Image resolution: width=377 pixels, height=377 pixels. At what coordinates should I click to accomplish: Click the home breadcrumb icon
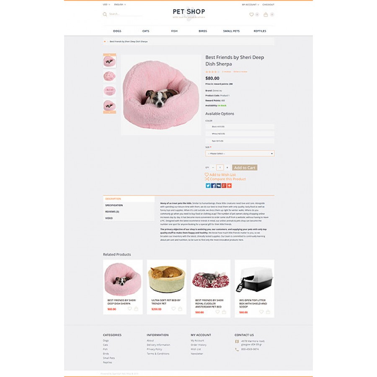pyautogui.click(x=105, y=41)
